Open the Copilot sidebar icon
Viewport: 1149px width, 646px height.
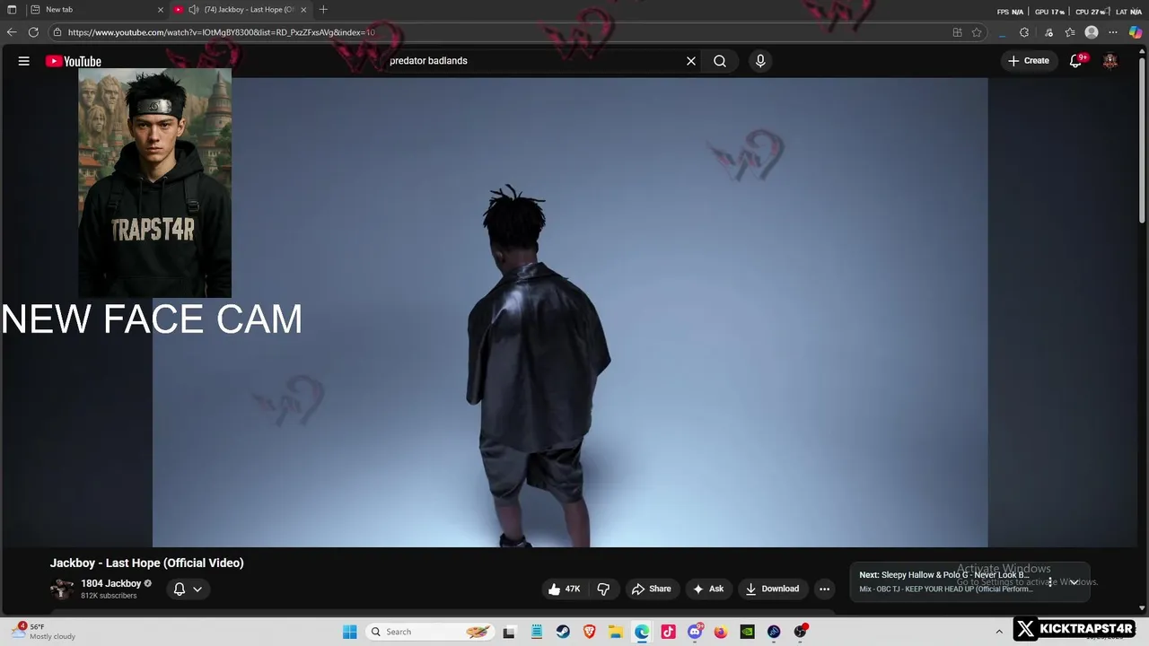point(1136,32)
